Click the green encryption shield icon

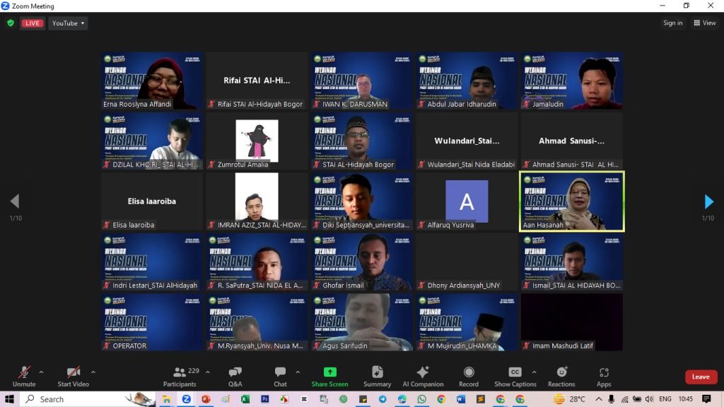(10, 23)
